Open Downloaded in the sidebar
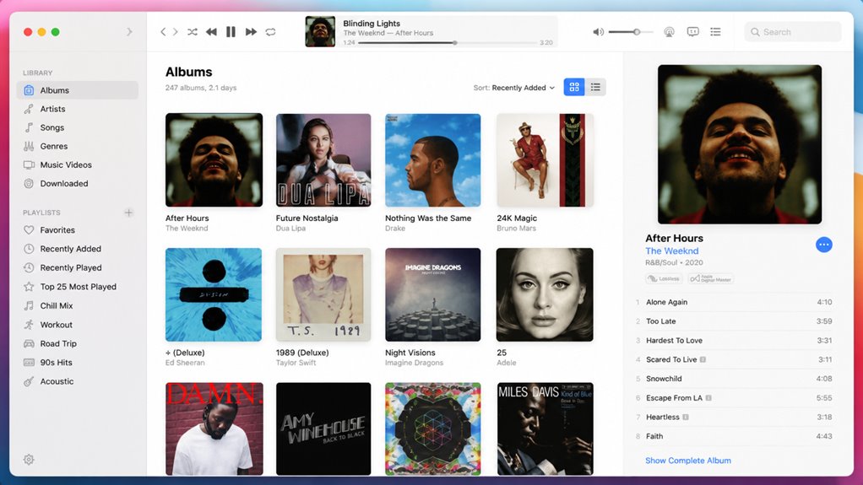 click(x=78, y=184)
